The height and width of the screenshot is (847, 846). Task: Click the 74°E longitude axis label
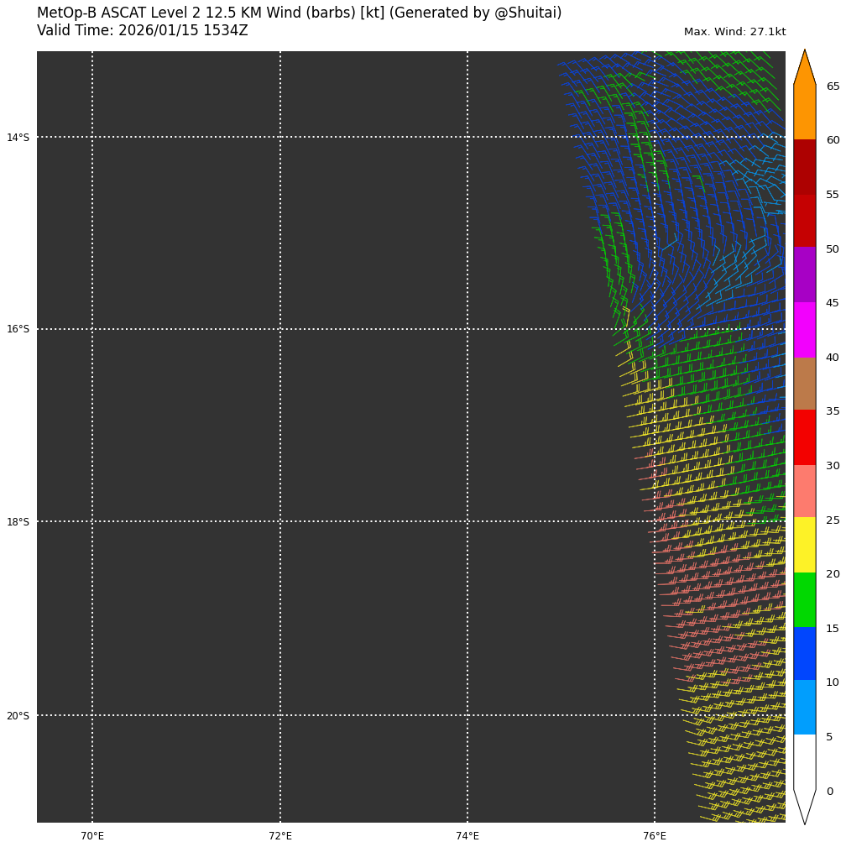[467, 836]
